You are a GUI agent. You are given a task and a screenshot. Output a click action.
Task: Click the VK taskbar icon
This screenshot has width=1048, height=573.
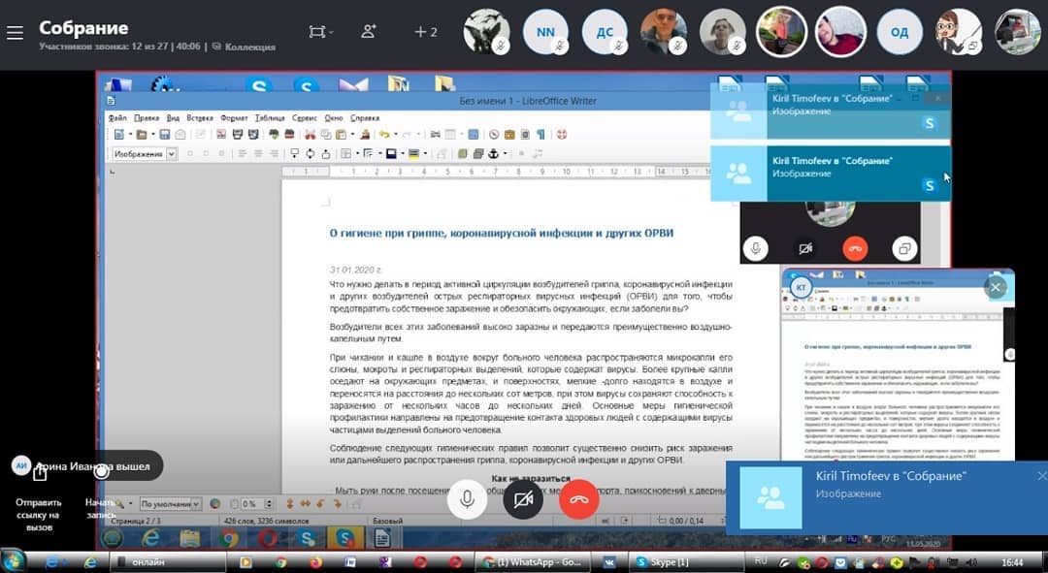click(x=610, y=562)
